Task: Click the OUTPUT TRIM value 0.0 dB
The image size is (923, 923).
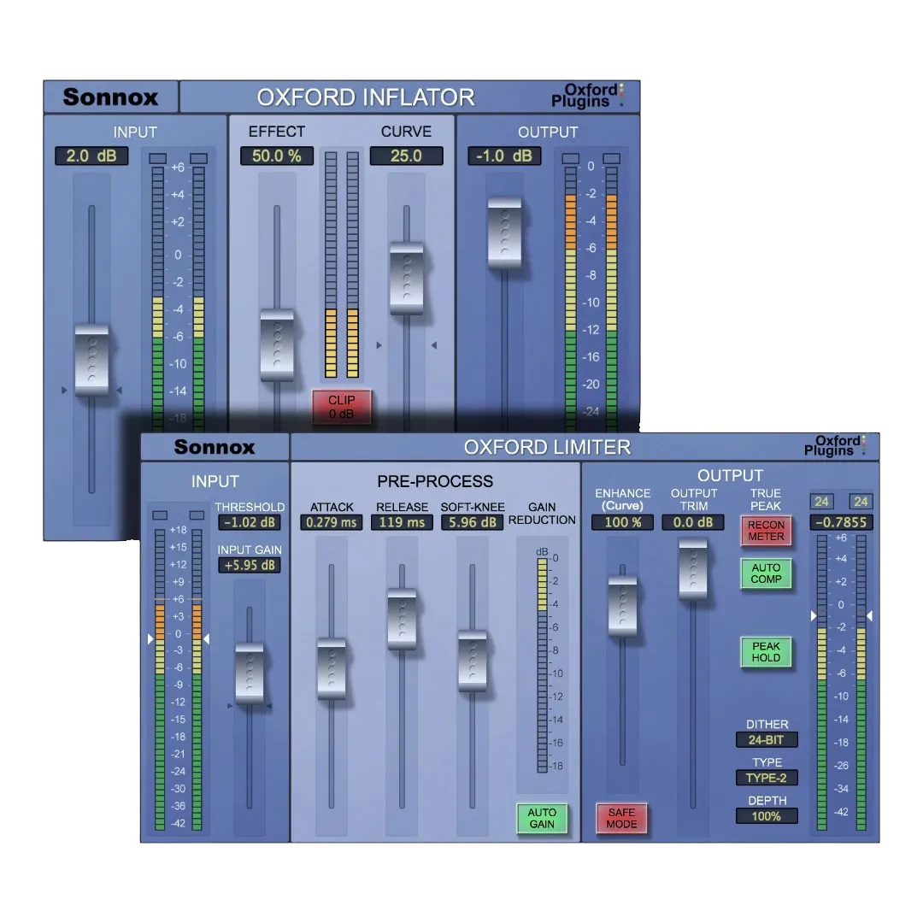Action: (x=693, y=522)
